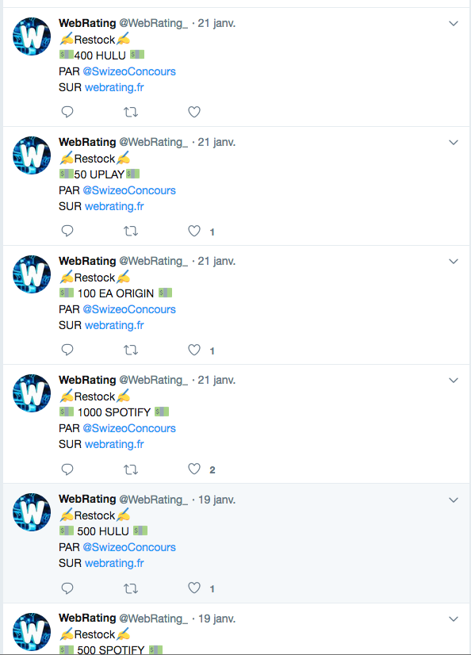The width and height of the screenshot is (471, 655).
Task: Retweet the 500 HULU restock tweet
Action: 131,588
